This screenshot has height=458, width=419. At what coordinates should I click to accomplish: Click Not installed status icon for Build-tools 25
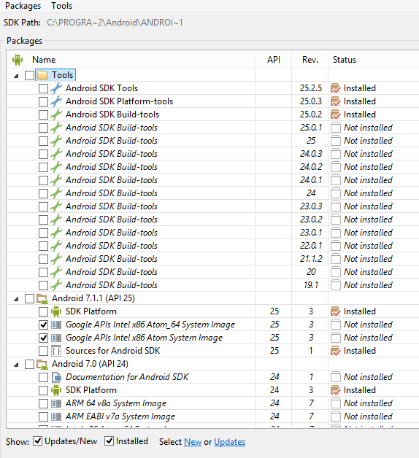tap(336, 141)
